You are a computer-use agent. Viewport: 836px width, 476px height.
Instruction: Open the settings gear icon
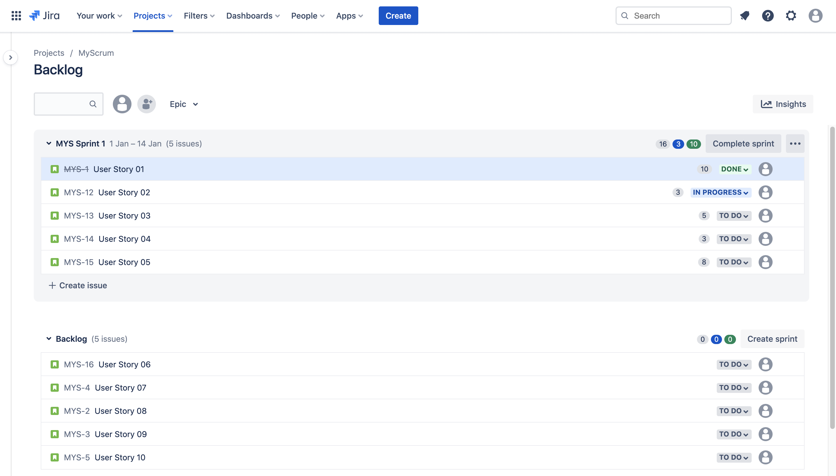[x=791, y=15]
